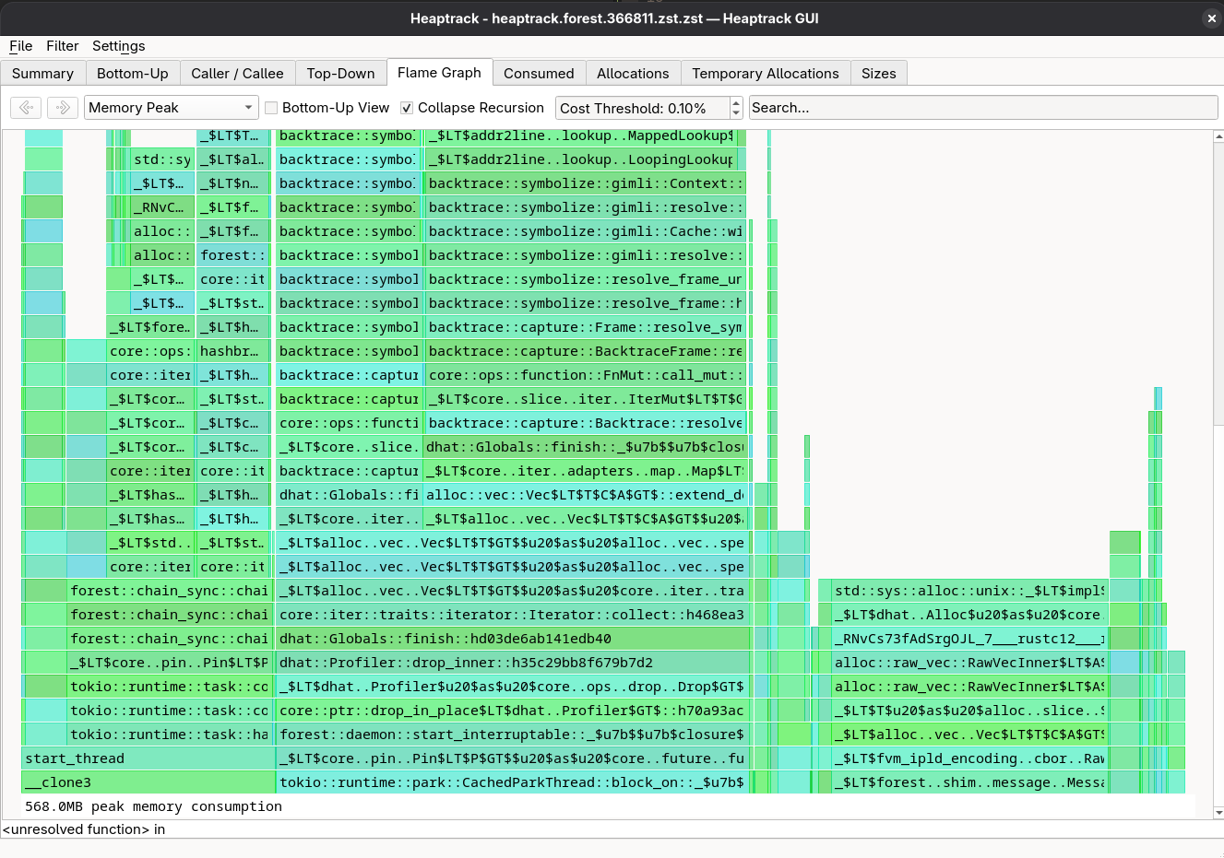Switch to the Allocations tab

click(633, 74)
